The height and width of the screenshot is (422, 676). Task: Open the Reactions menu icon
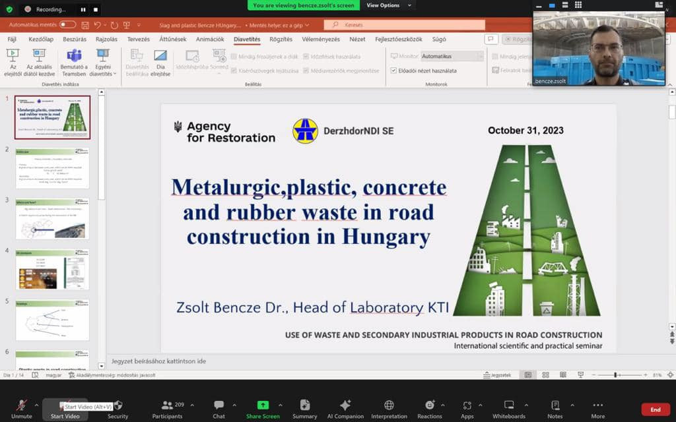click(x=430, y=405)
